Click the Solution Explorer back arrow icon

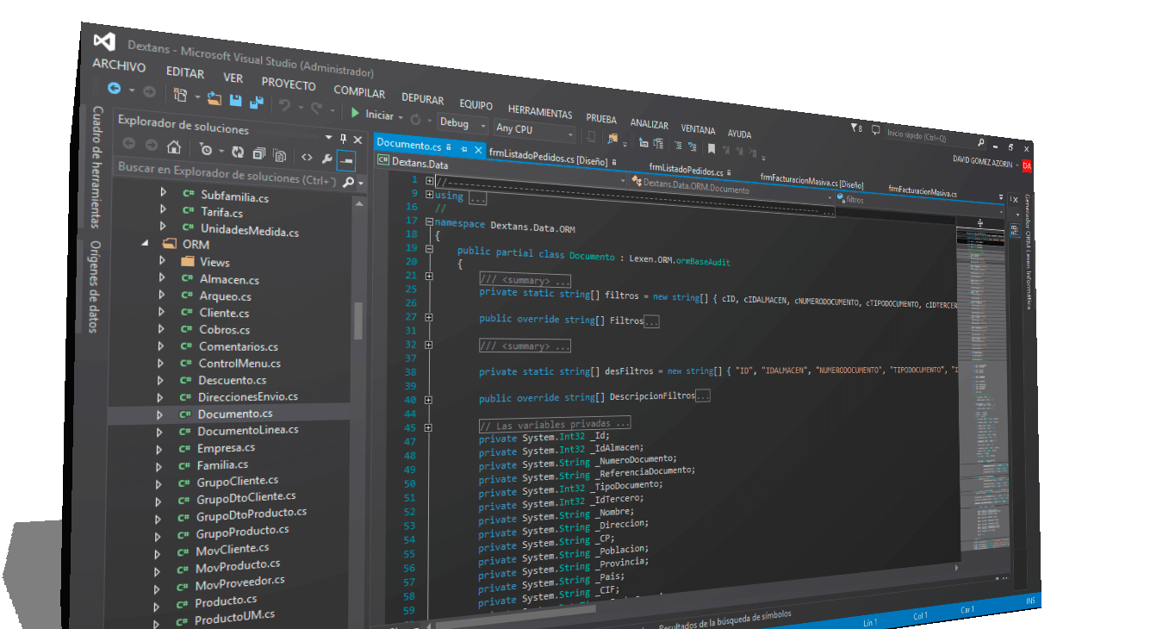pyautogui.click(x=128, y=144)
